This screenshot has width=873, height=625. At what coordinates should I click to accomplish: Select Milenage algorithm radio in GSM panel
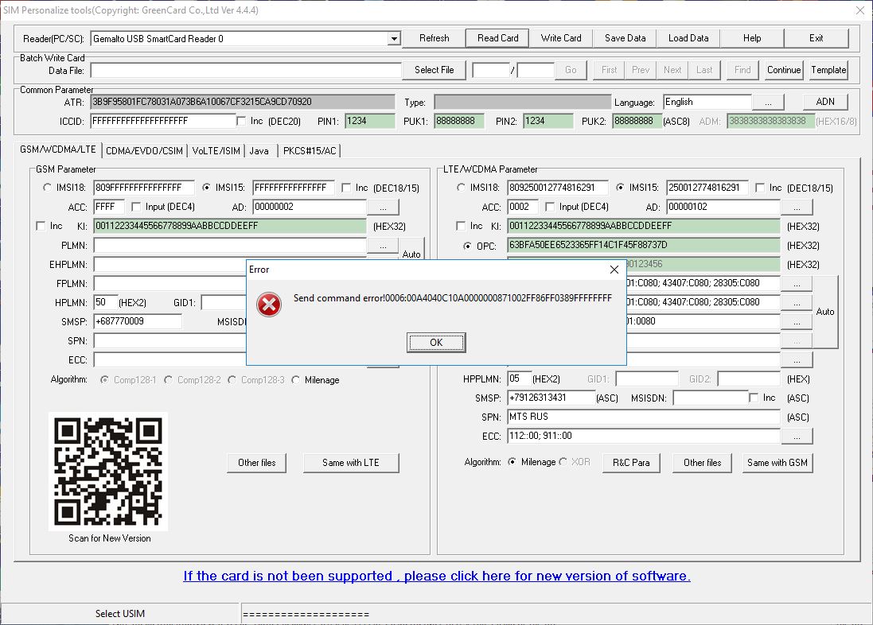[x=297, y=380]
